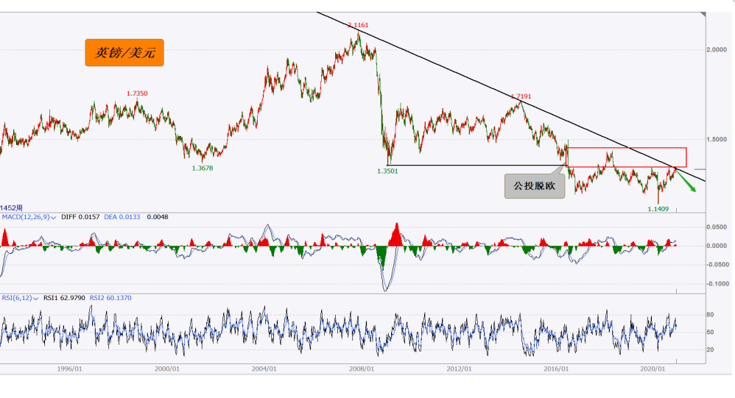This screenshot has width=735, height=398.
Task: Click the 1.7350 high price label
Action: point(137,93)
